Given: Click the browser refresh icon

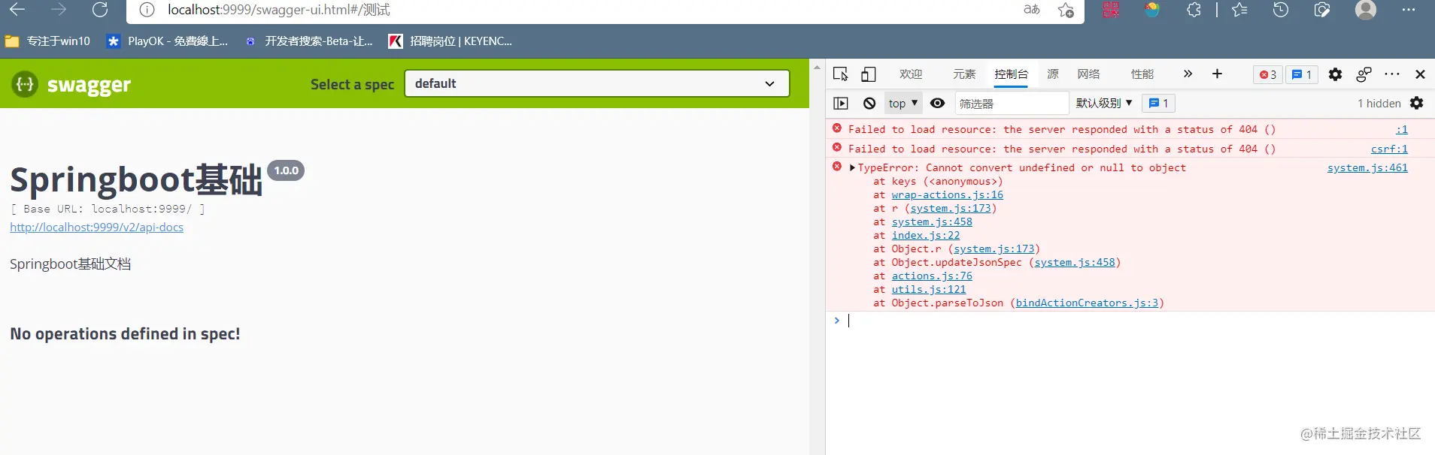Looking at the screenshot, I should tap(100, 10).
